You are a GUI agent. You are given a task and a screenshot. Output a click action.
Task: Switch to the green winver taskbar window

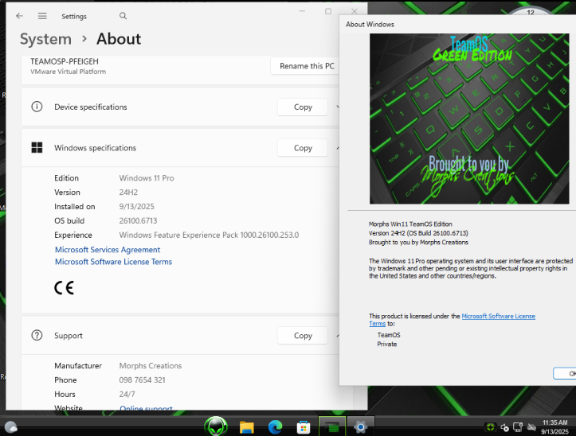(x=332, y=426)
